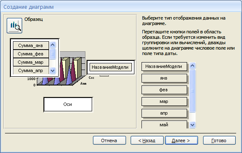Select the май field button
Screen dimensions: 242x153
164,124
